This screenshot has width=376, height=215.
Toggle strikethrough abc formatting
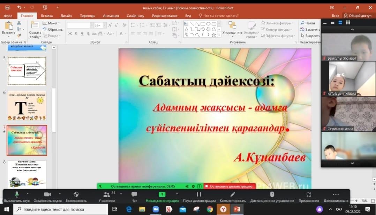(x=94, y=33)
